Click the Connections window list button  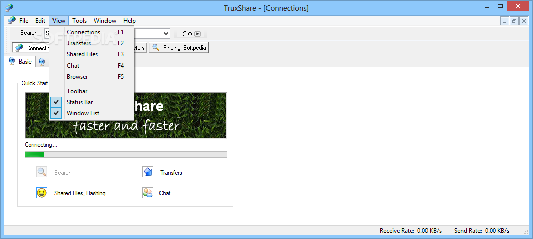[x=31, y=48]
